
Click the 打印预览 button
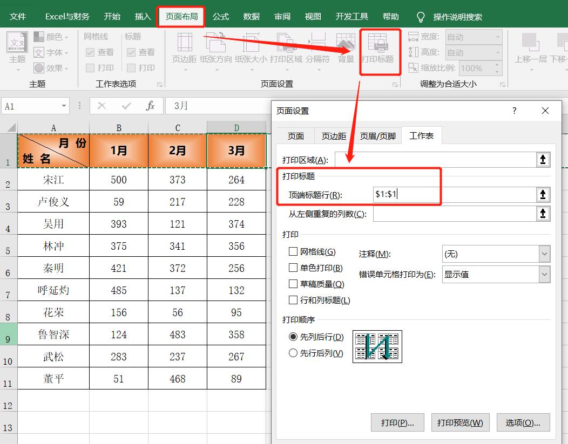click(x=460, y=422)
